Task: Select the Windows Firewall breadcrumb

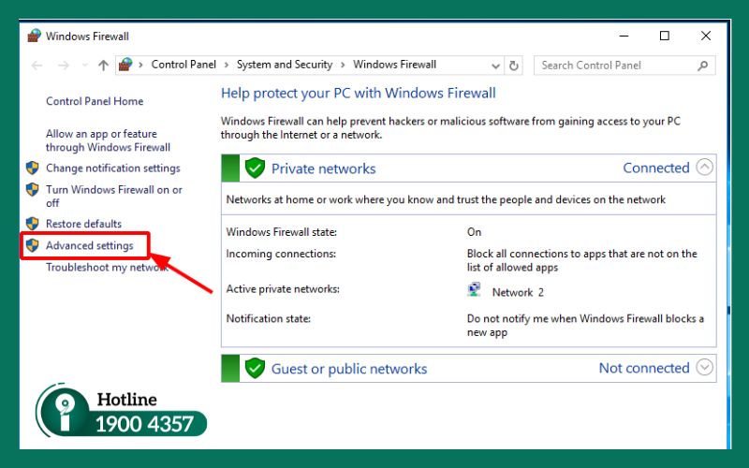Action: (394, 65)
